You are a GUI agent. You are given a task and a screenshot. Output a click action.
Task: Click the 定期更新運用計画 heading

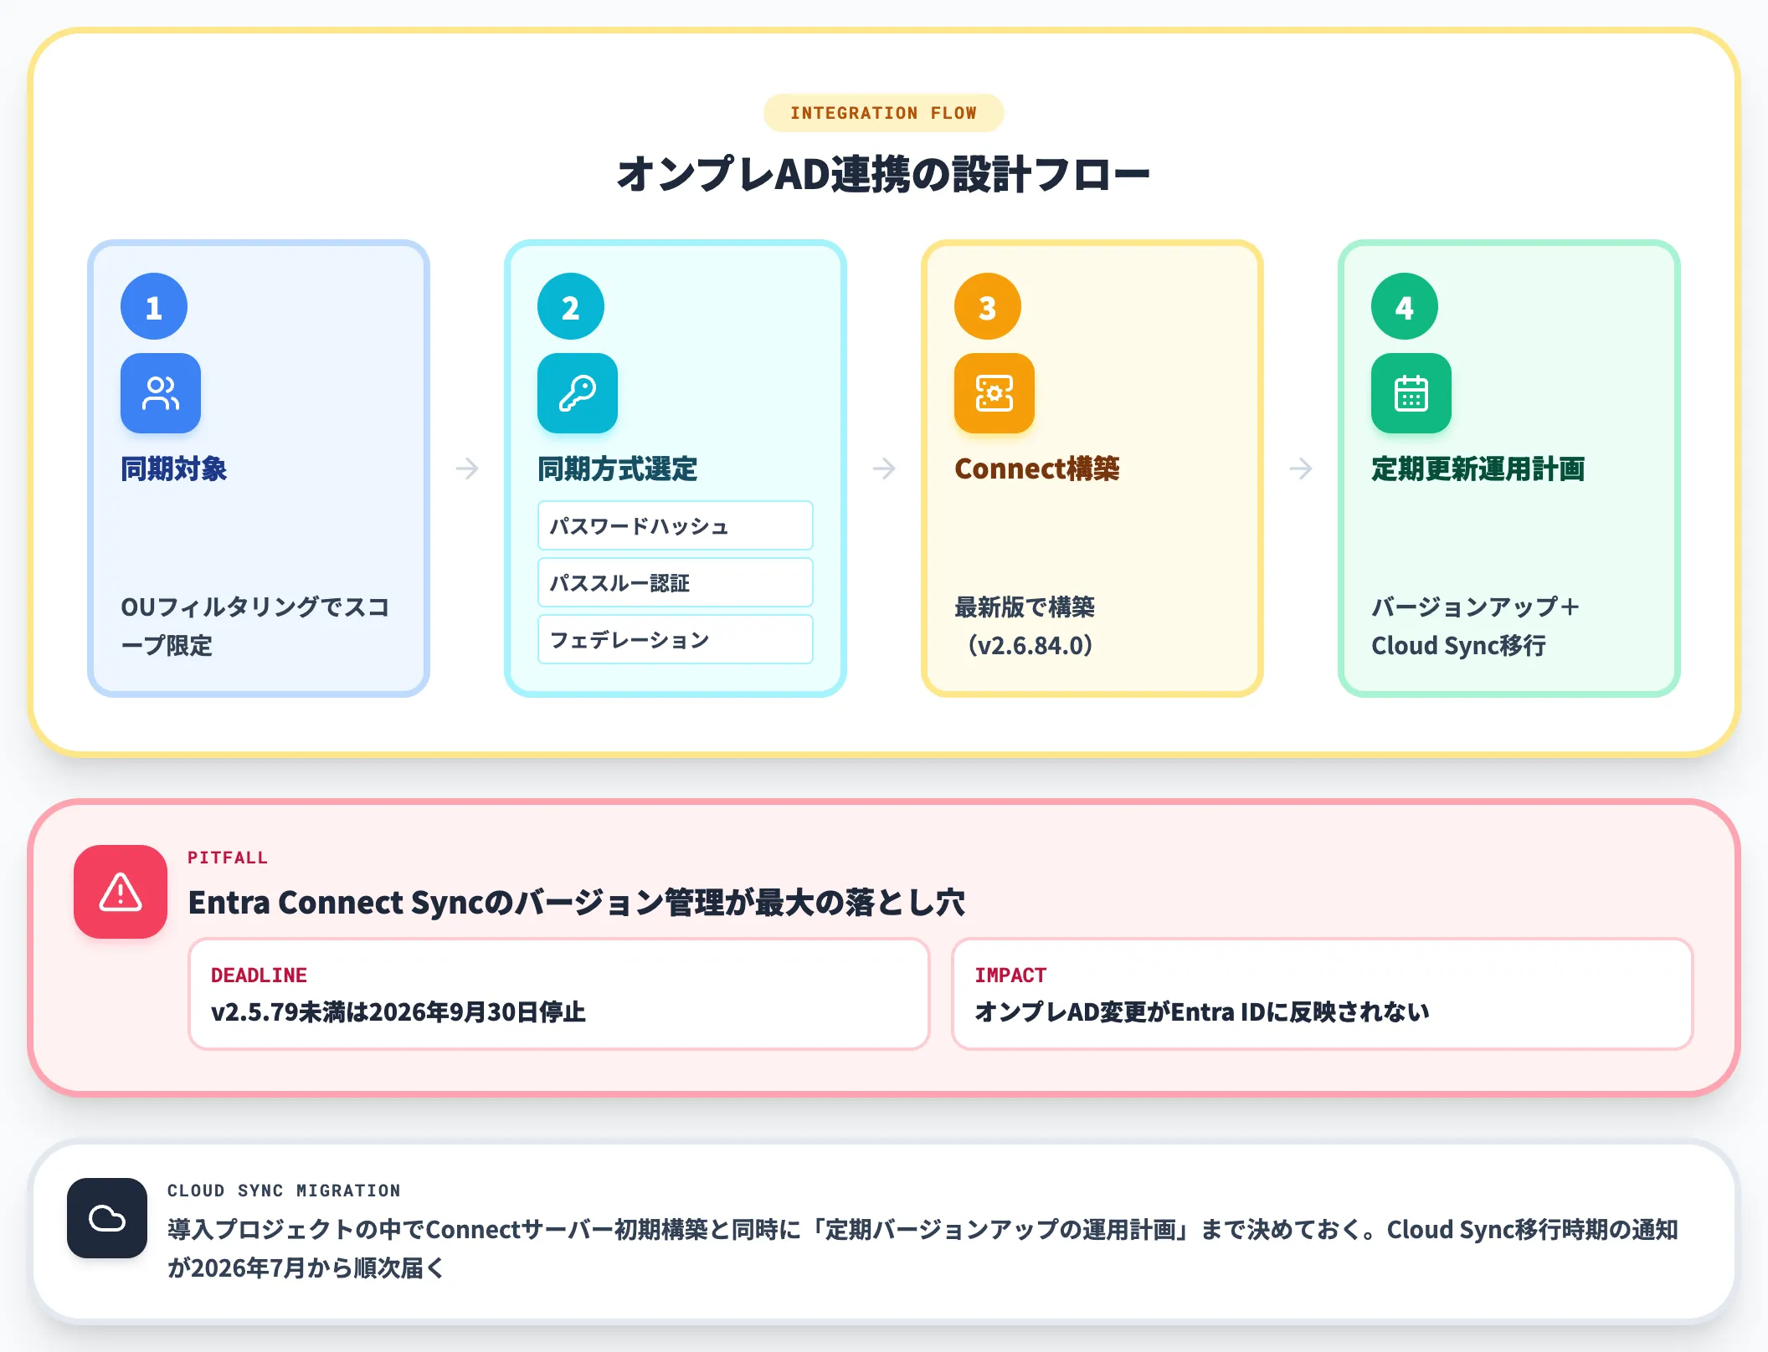(1478, 469)
